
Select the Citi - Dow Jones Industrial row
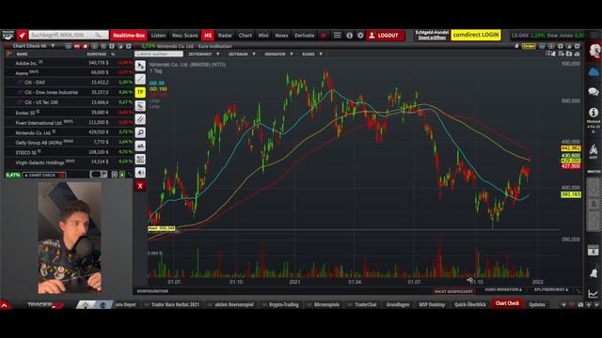[x=69, y=92]
